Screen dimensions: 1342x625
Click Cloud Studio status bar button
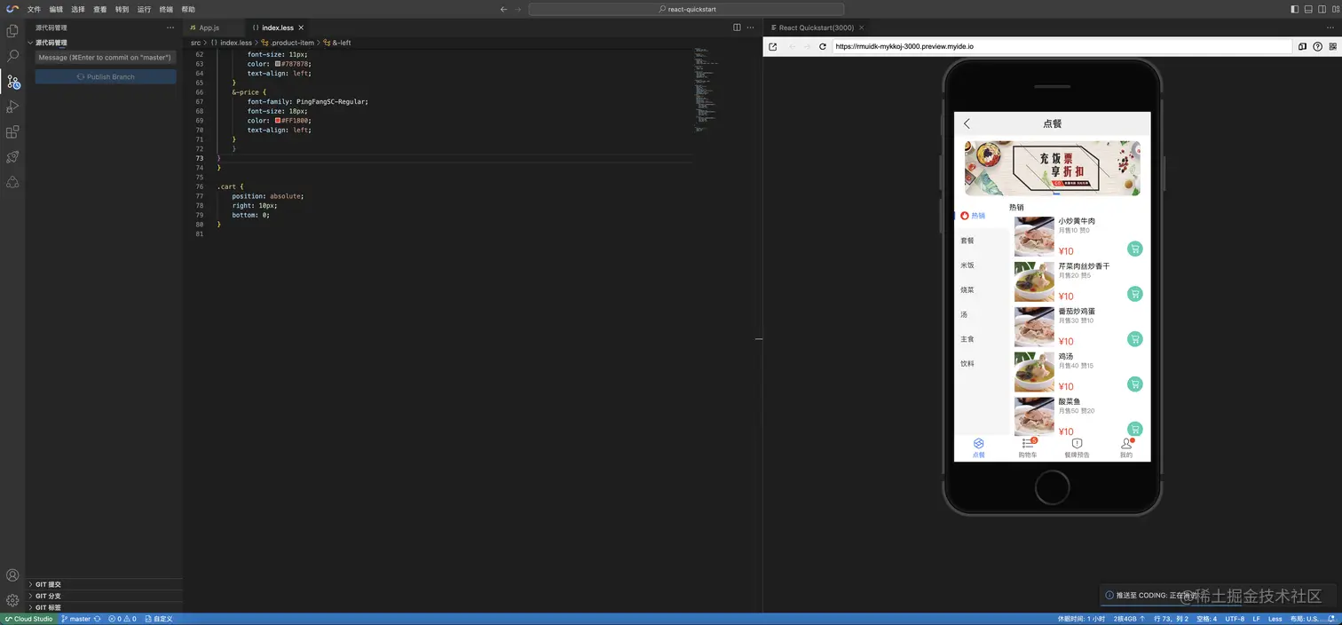coord(28,619)
